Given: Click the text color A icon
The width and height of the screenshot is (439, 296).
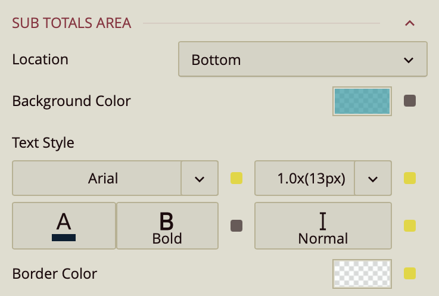Looking at the screenshot, I should tap(64, 226).
